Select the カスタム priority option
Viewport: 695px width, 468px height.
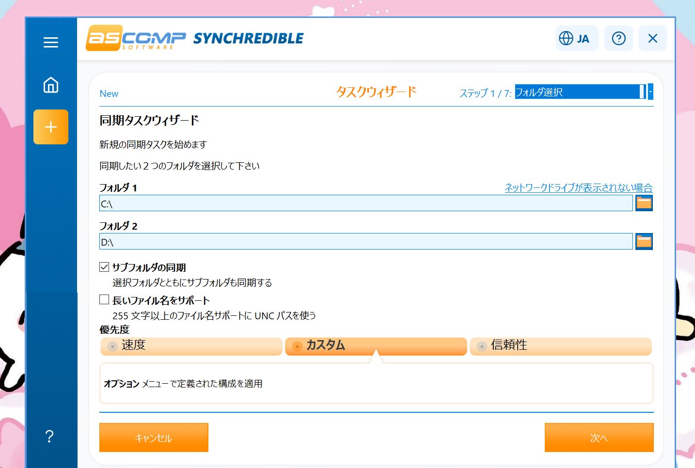376,346
